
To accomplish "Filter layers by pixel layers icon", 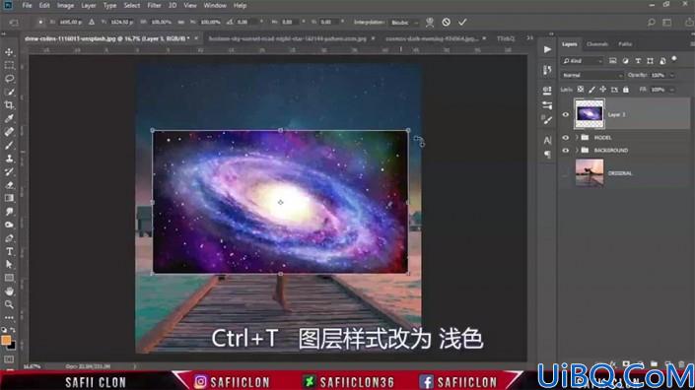I will (x=612, y=61).
